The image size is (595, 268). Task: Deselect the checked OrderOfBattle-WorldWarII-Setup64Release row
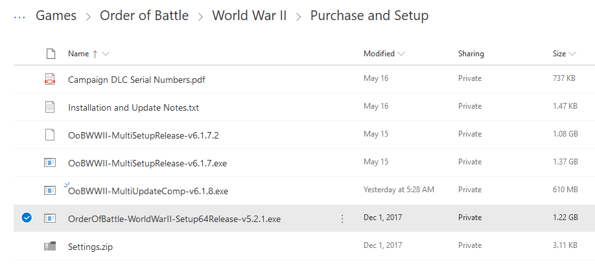click(27, 218)
